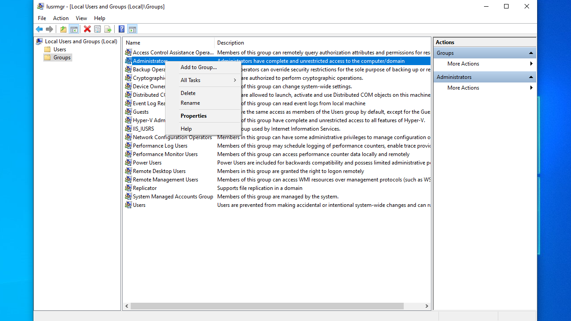Collapse the Groups section in Actions pane

coord(531,53)
